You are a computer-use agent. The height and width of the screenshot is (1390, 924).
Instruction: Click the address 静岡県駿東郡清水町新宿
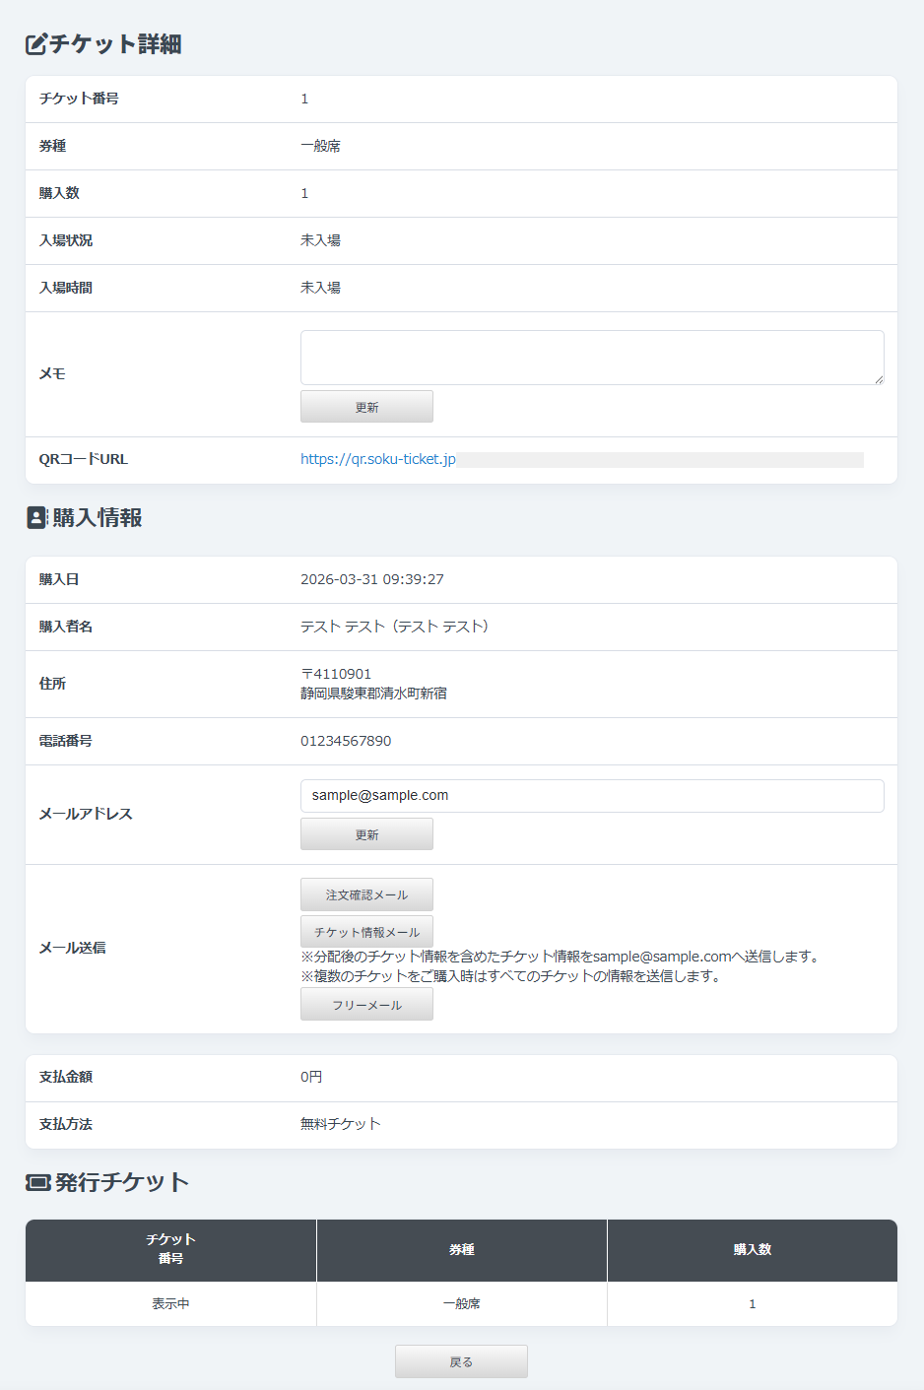click(373, 694)
